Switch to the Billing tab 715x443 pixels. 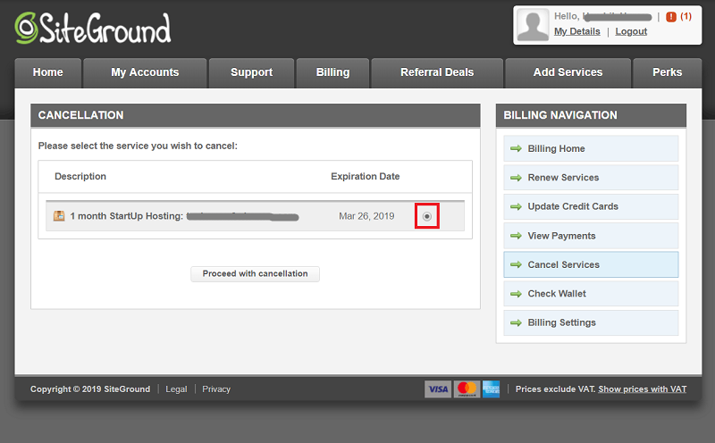tap(332, 72)
